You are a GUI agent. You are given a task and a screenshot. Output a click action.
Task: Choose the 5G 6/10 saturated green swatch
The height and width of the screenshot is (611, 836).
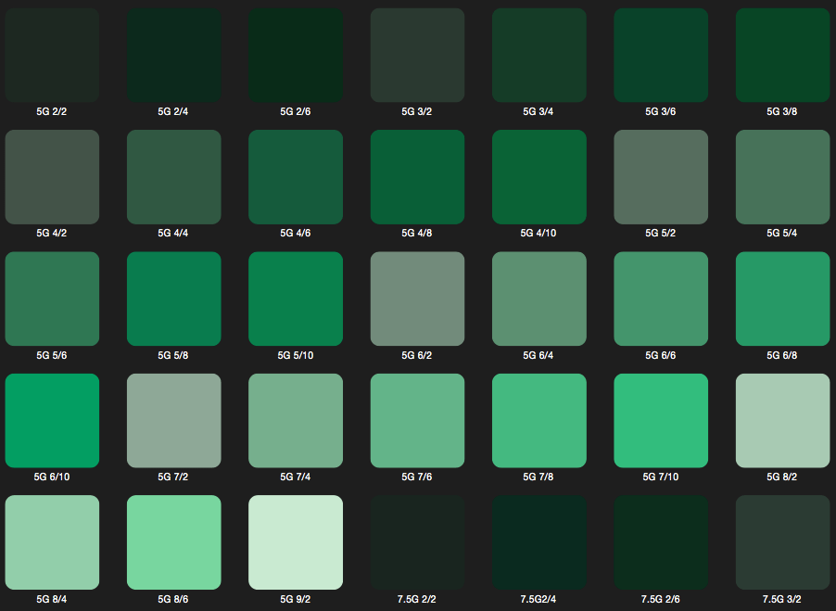52,420
